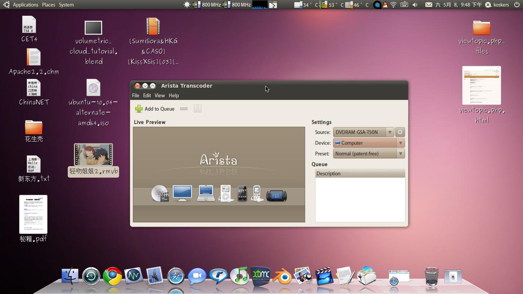Expand the Source dropdown showing DVDRAM GSA-T50N
Viewport: 523px width, 294px height.
(363, 132)
